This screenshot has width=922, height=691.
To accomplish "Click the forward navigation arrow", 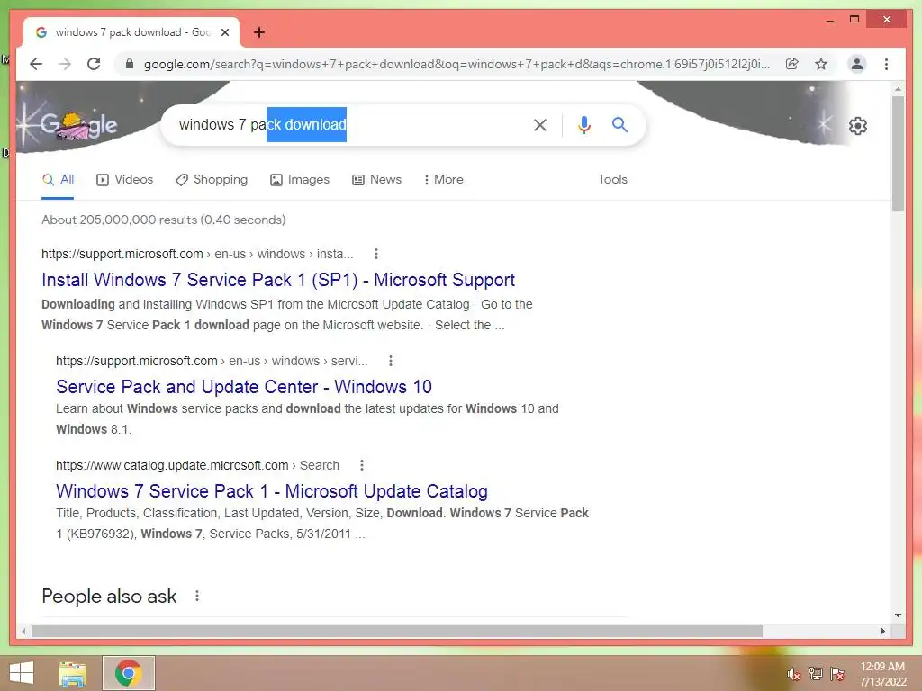I will click(65, 64).
